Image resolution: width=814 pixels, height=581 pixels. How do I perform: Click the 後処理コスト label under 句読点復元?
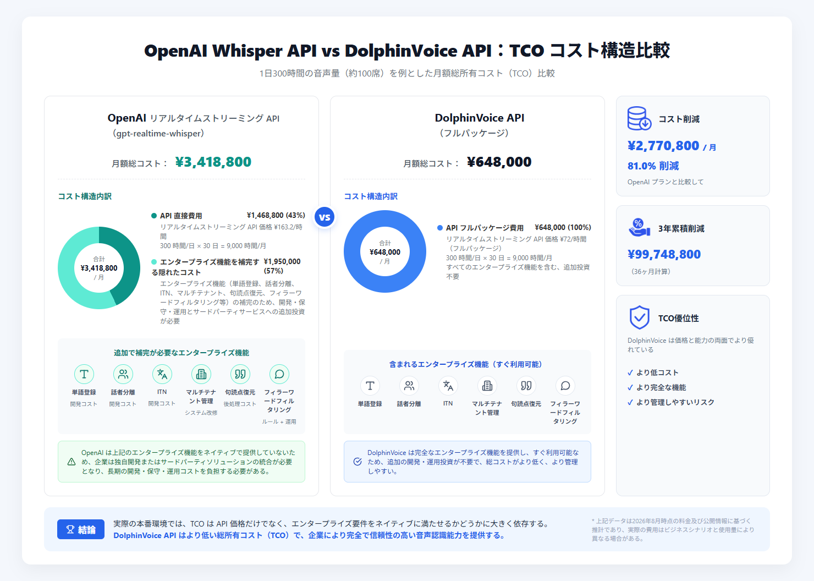240,404
